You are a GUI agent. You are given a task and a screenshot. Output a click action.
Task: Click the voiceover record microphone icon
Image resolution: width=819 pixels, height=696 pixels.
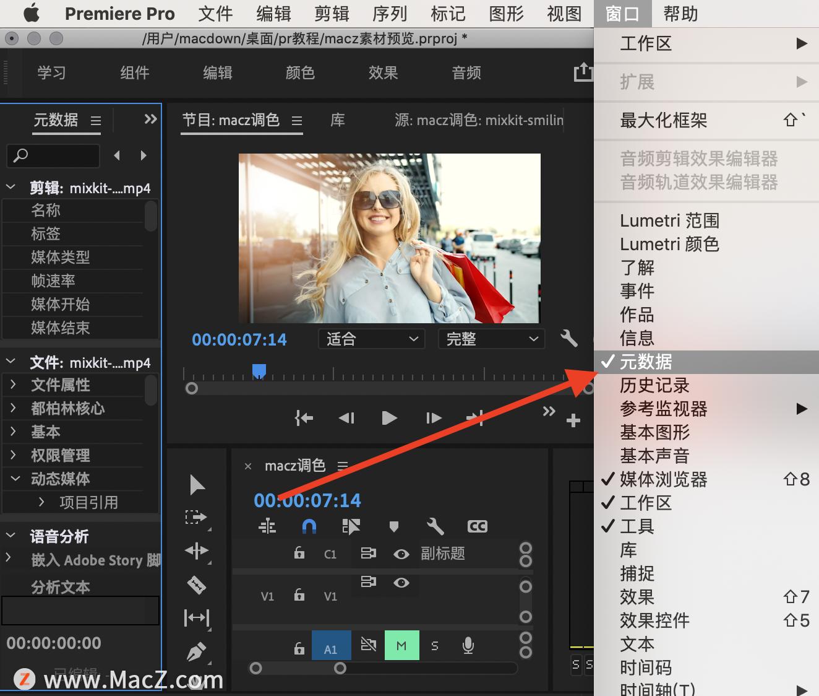468,645
